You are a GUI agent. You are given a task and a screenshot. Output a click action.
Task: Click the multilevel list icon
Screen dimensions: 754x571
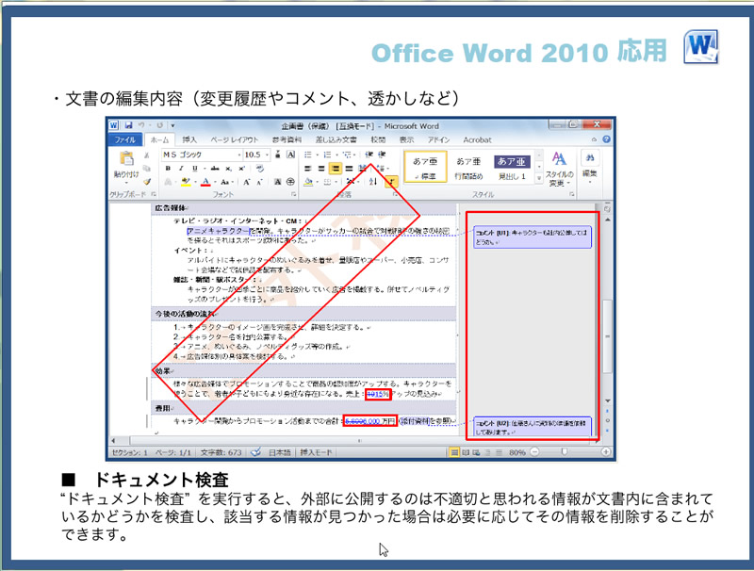[347, 155]
